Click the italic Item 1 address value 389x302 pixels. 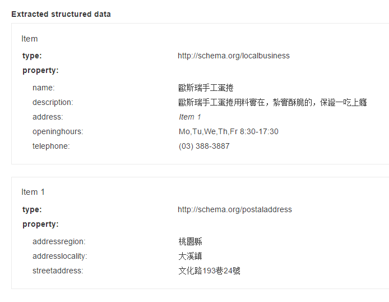point(190,117)
